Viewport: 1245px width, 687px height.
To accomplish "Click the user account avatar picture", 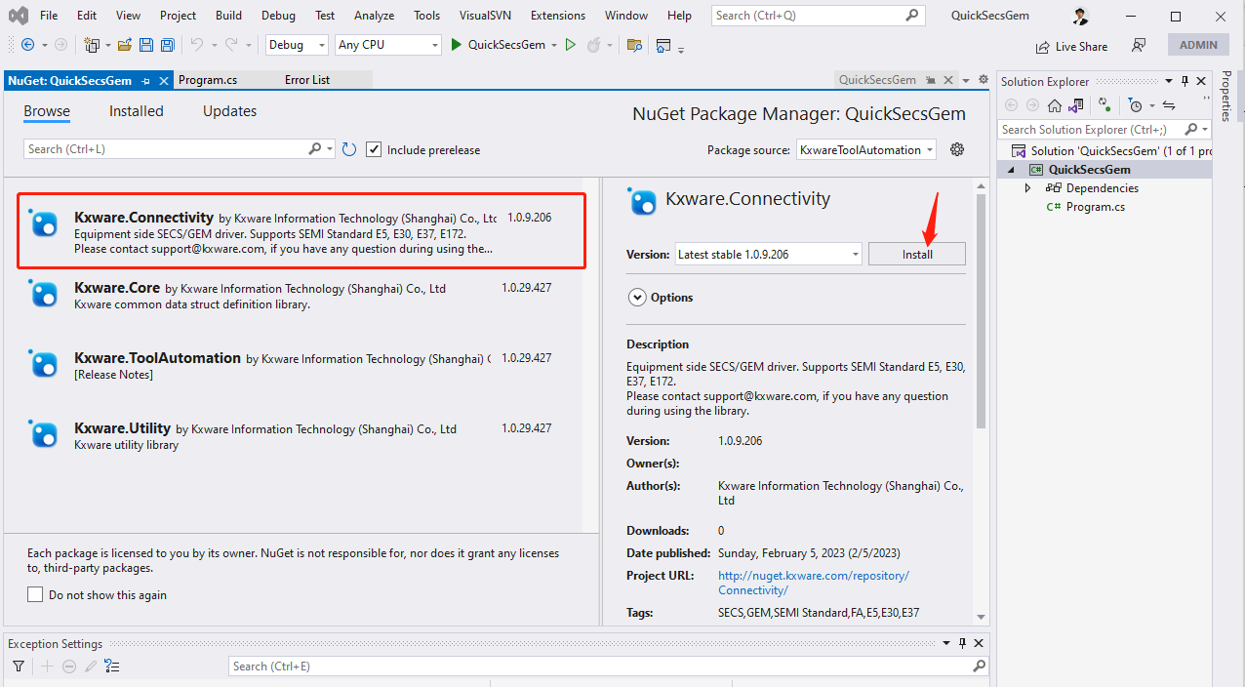I will 1080,16.
